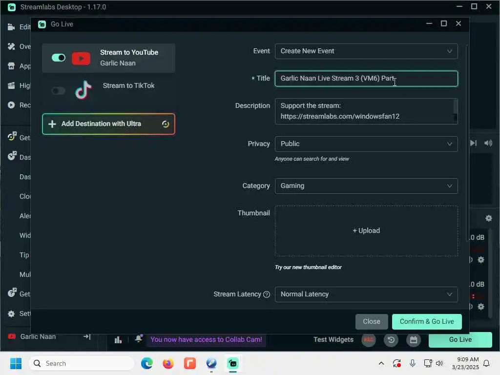Click Test Widgets in the bottom bar

click(333, 340)
